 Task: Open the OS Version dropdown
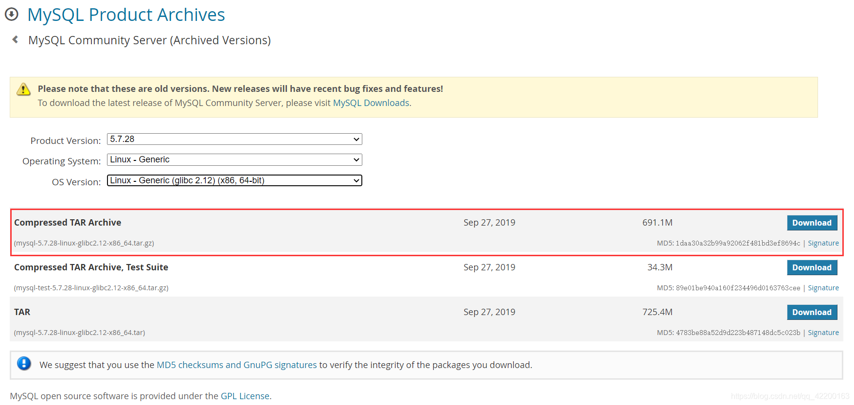234,180
